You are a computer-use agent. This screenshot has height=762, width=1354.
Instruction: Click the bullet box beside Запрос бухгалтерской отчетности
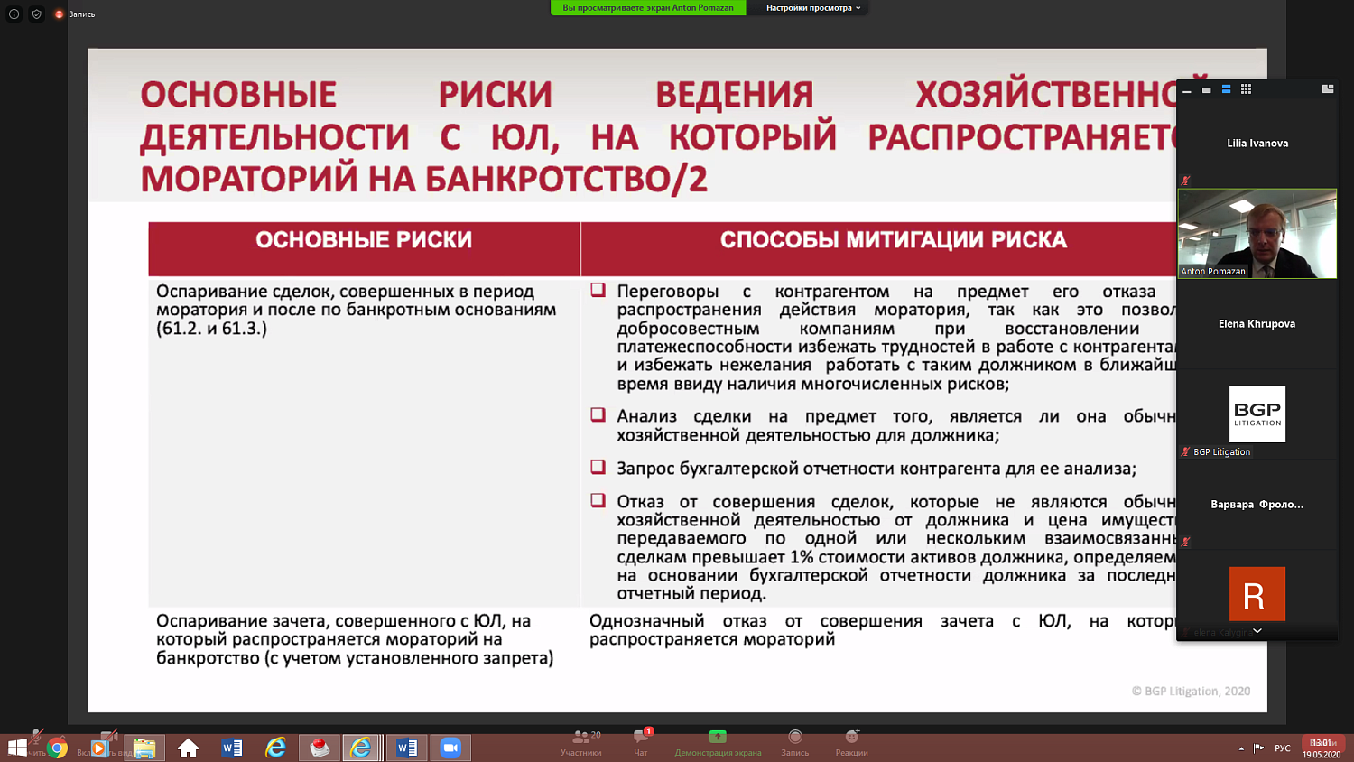[598, 467]
